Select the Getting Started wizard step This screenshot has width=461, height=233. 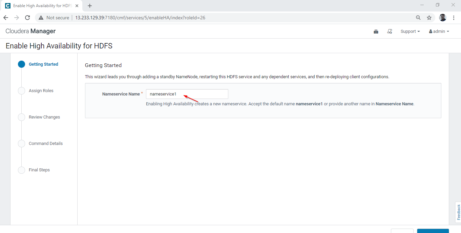[38, 64]
